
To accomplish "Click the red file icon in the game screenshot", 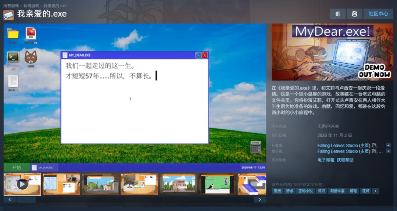I will [31, 34].
